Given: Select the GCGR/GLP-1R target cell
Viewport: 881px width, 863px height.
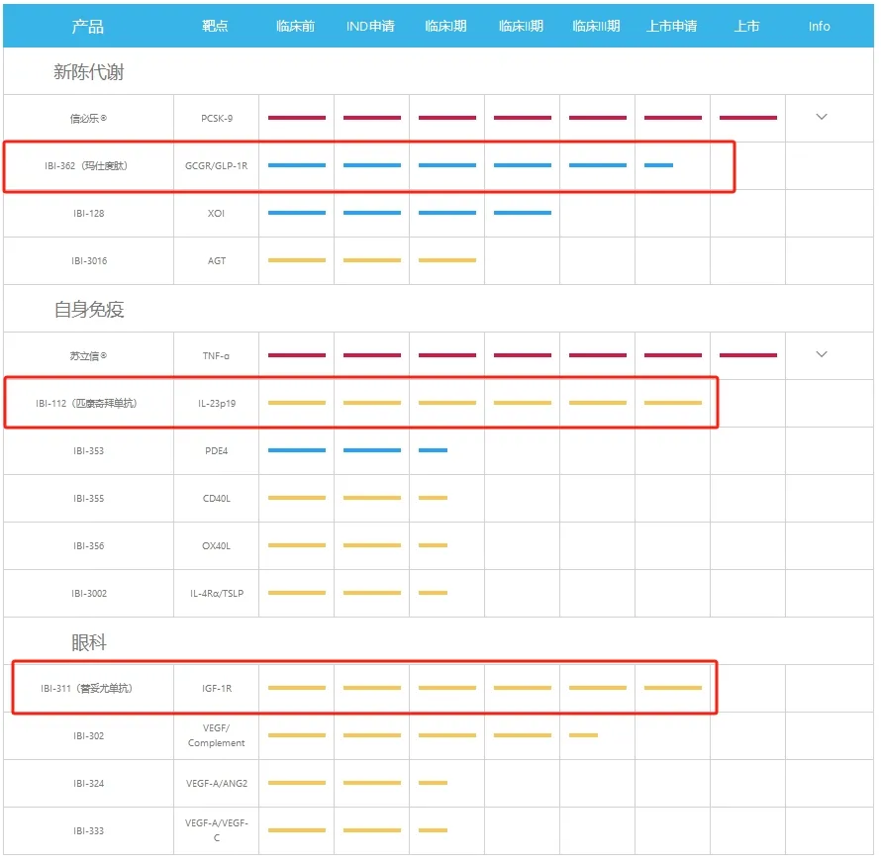Looking at the screenshot, I should [217, 166].
